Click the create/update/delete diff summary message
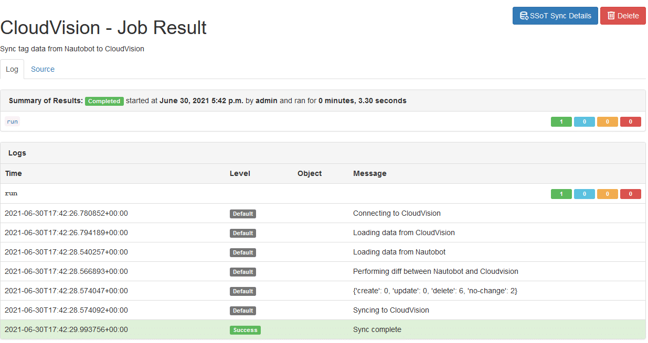Screen dimensions: 648x343 435,291
